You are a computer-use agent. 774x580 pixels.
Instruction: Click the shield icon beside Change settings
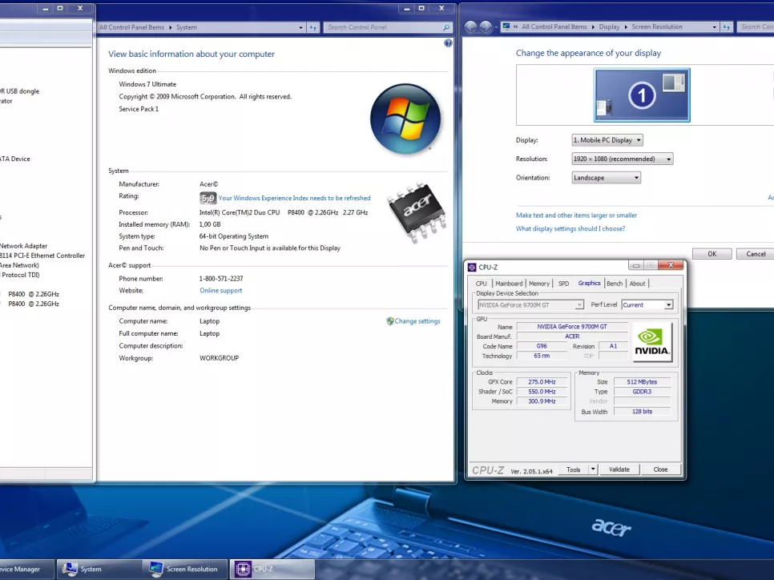(x=390, y=321)
